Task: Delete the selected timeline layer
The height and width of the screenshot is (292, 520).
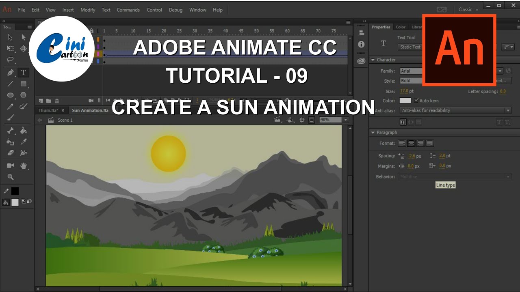Action: click(x=57, y=101)
